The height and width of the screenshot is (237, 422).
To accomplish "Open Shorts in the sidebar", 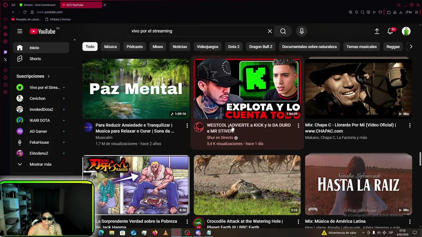I will (x=41, y=59).
